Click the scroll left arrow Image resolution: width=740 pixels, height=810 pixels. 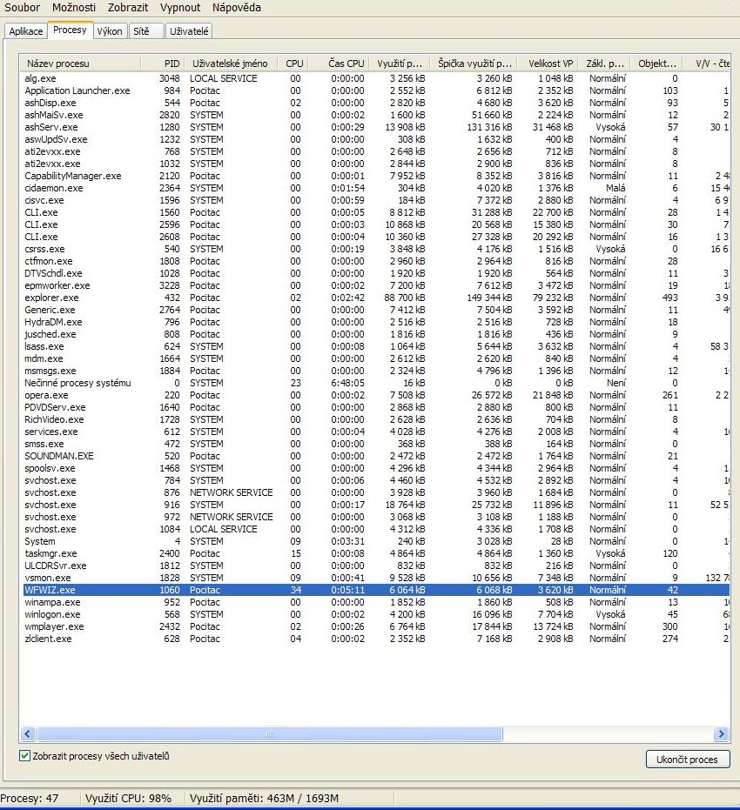(x=28, y=733)
